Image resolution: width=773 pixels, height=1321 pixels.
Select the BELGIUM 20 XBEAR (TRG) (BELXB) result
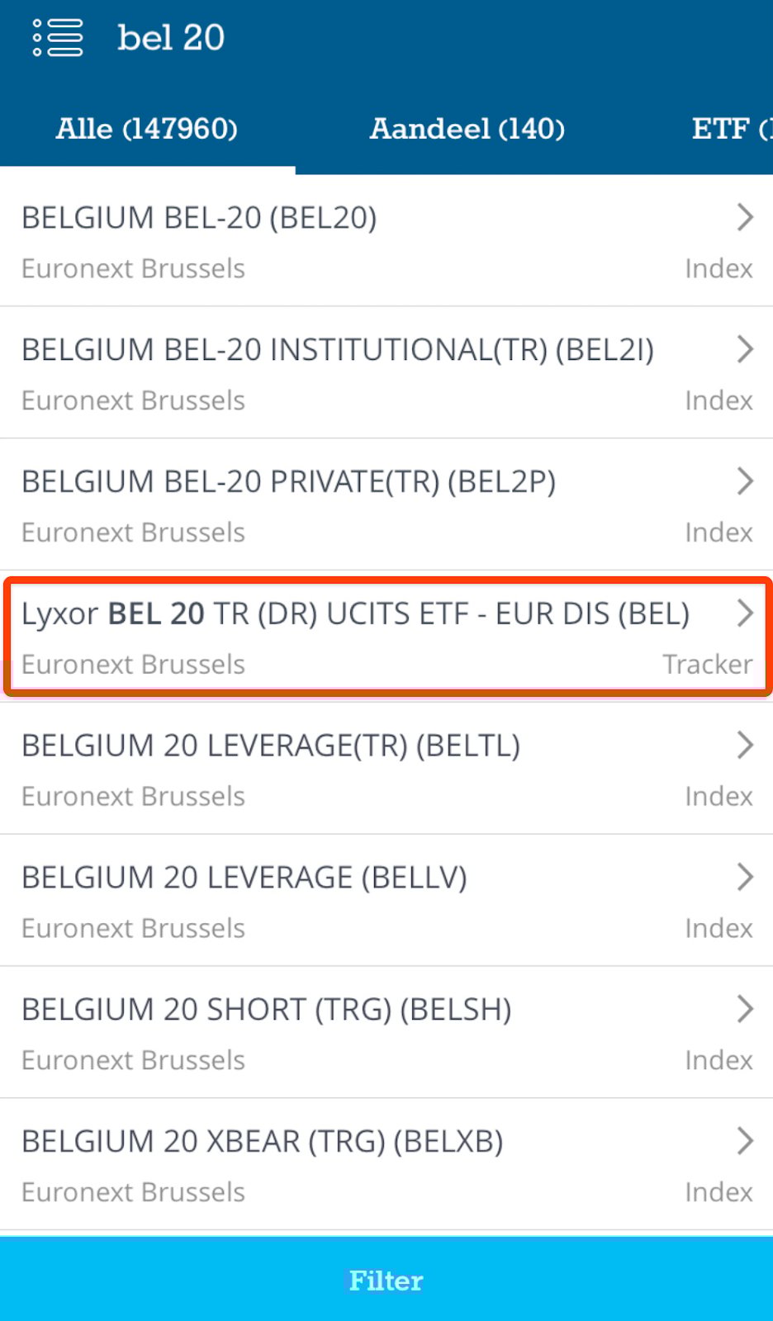click(x=330, y=1165)
